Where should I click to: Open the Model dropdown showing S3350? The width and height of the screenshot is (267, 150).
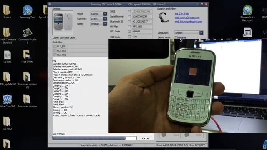point(105,14)
